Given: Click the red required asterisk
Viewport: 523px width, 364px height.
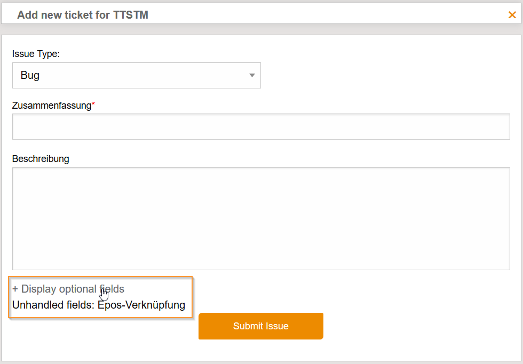Looking at the screenshot, I should [x=93, y=104].
